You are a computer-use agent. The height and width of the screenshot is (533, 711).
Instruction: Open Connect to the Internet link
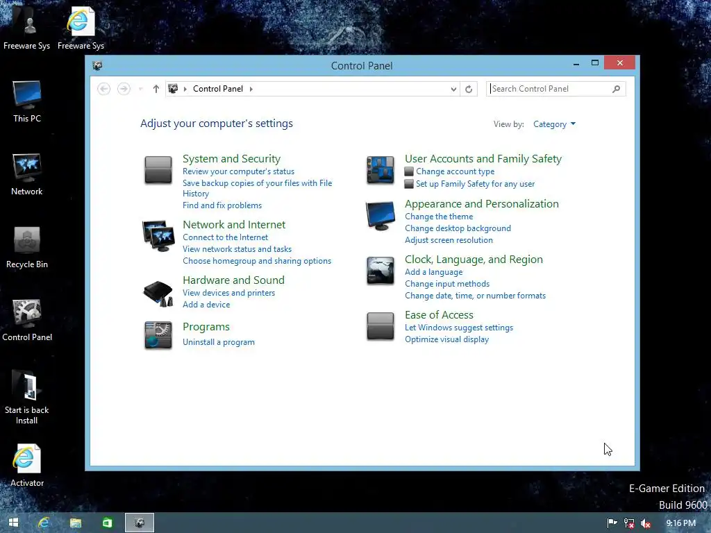[226, 237]
